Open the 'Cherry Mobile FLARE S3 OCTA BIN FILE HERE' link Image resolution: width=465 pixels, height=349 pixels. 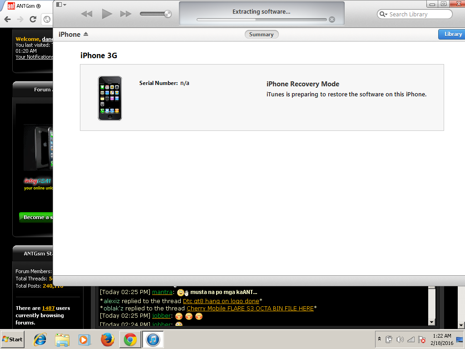(x=250, y=308)
